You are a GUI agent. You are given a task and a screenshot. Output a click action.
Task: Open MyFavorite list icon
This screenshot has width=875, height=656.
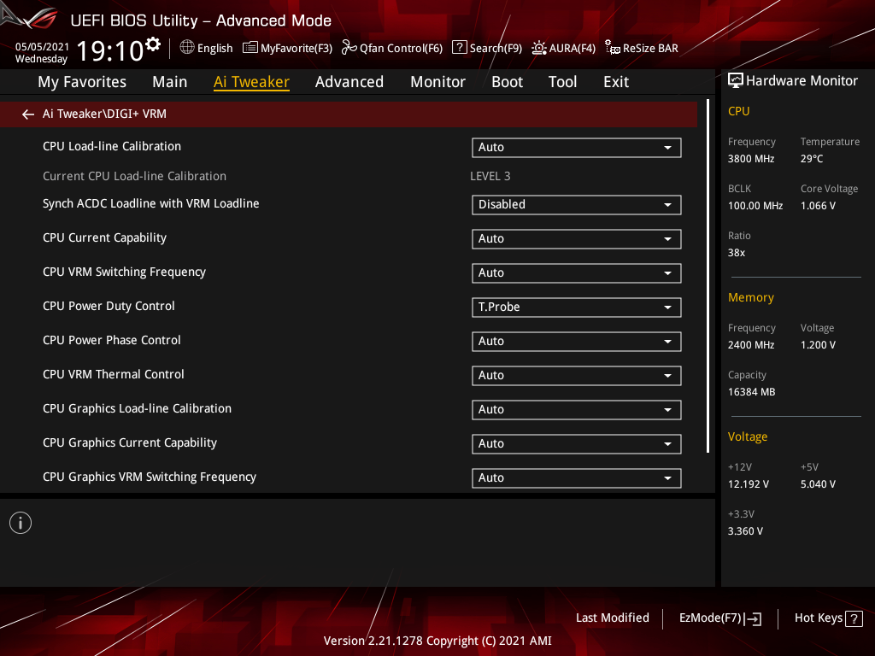250,48
